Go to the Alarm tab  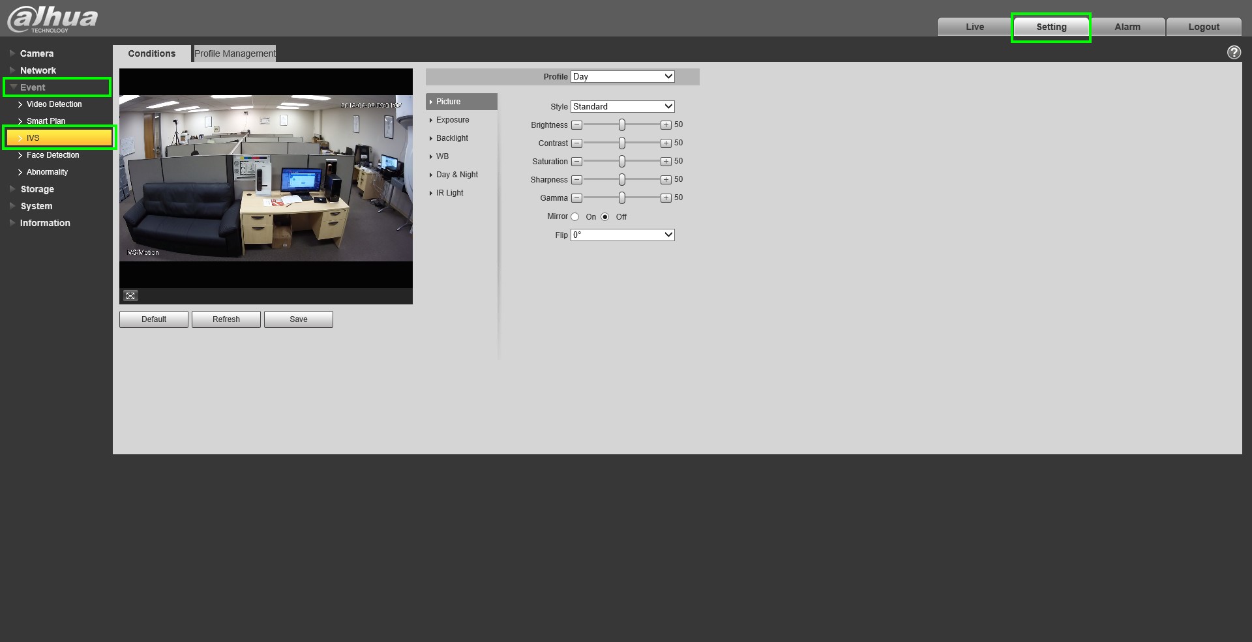(x=1127, y=27)
